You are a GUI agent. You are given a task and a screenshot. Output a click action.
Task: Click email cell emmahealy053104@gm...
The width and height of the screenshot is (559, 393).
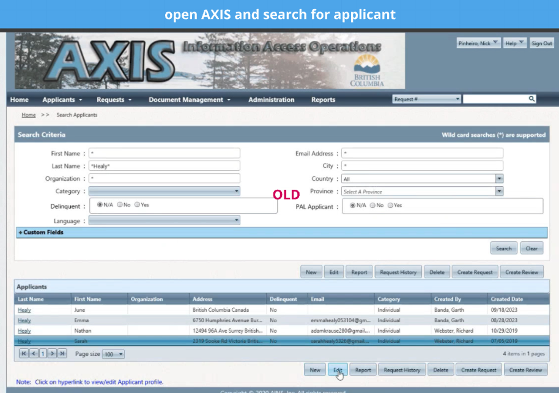[x=341, y=320]
